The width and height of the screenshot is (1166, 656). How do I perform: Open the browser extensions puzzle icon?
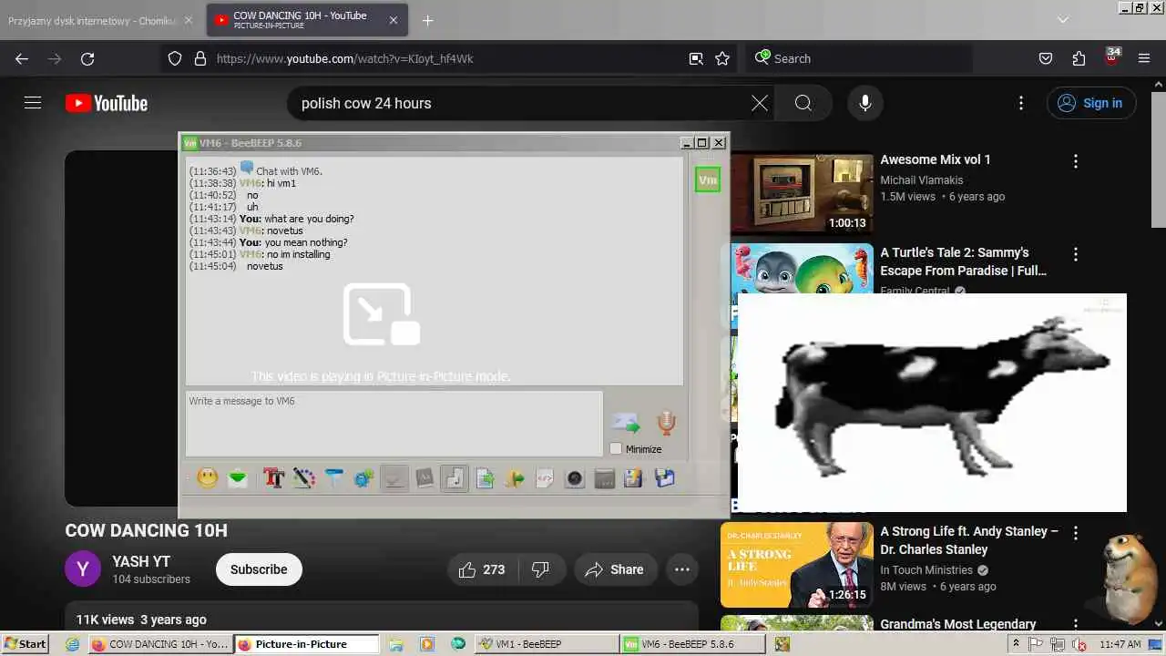tap(1079, 58)
